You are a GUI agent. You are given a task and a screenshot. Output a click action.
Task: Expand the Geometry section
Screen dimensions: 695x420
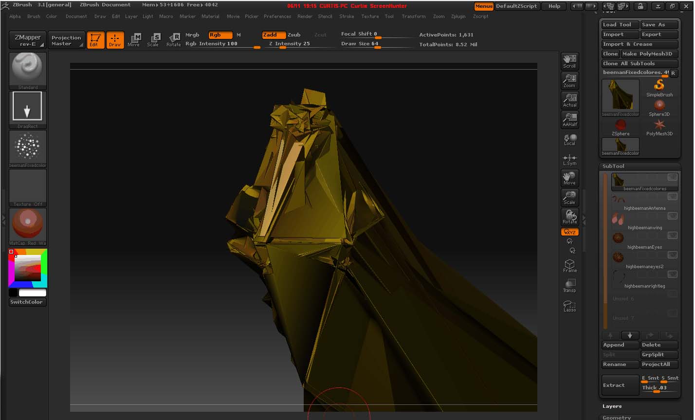(x=617, y=417)
